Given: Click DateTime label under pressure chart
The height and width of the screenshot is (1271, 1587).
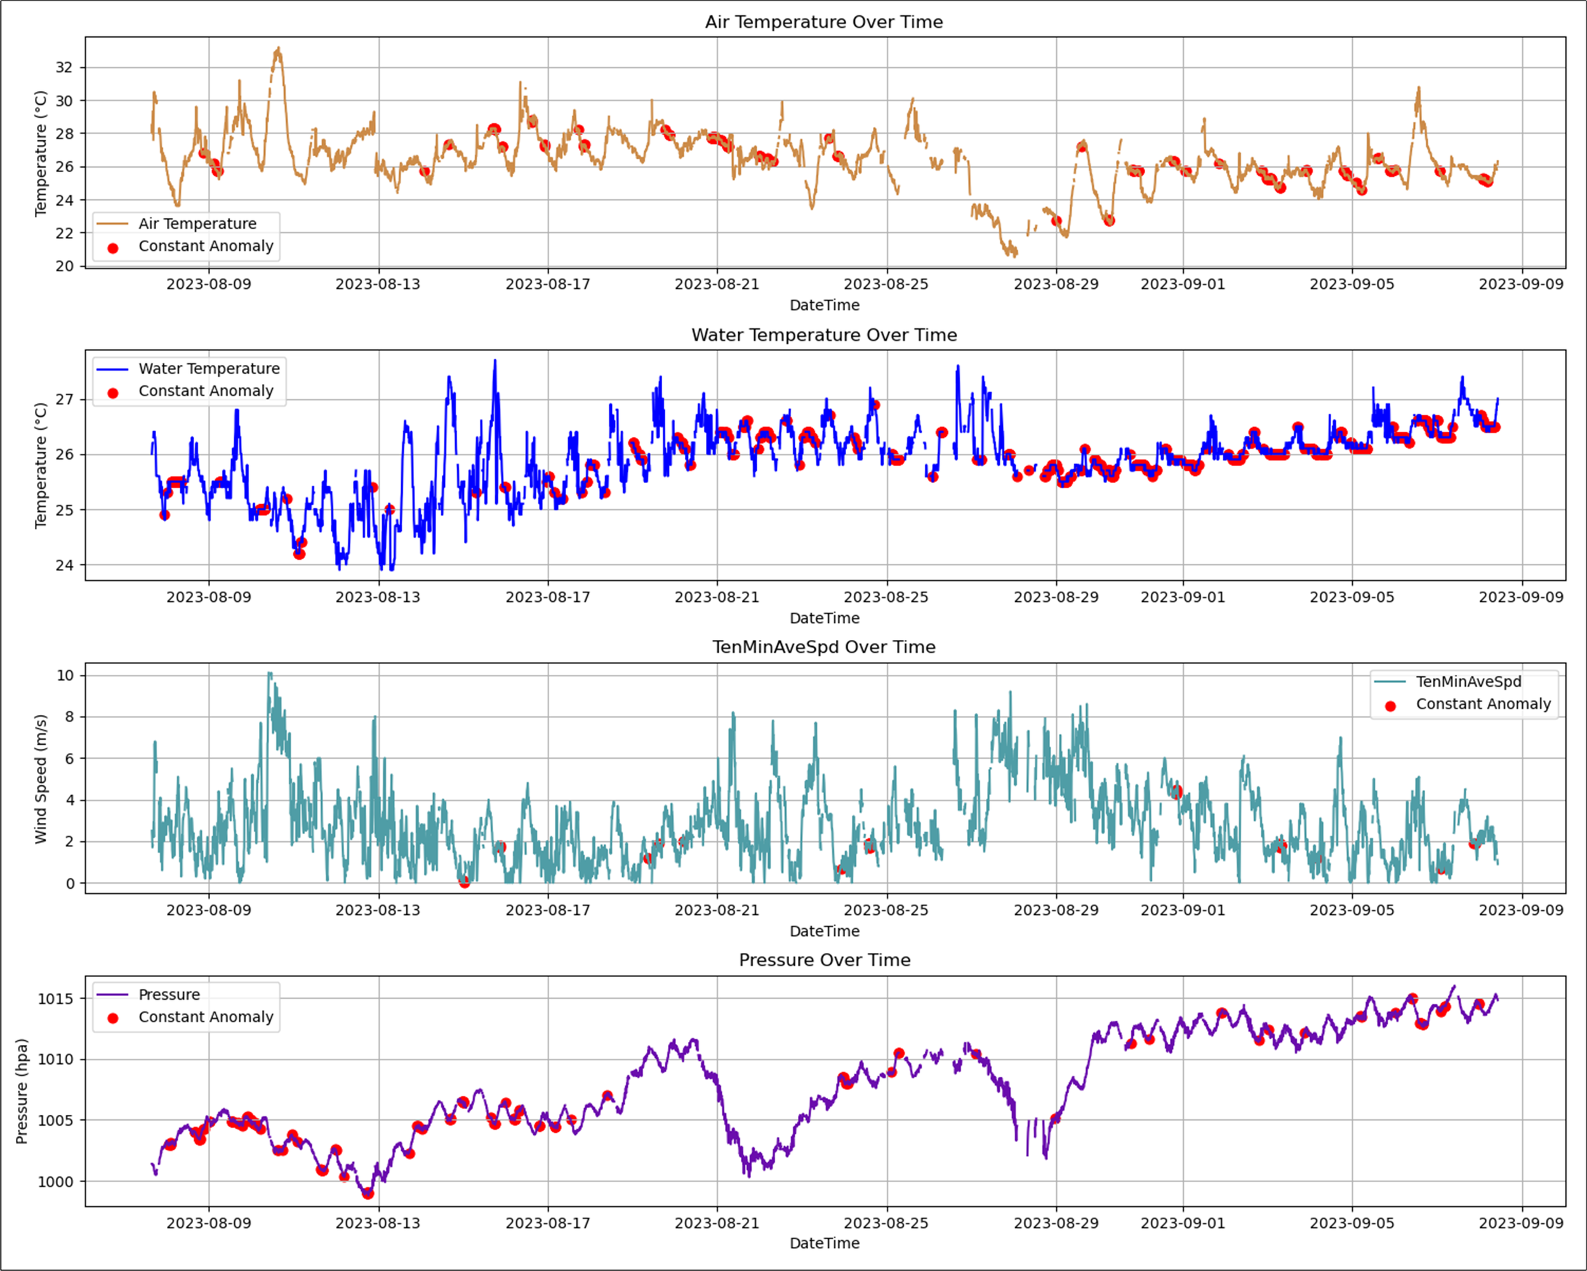Looking at the screenshot, I should 824,1243.
